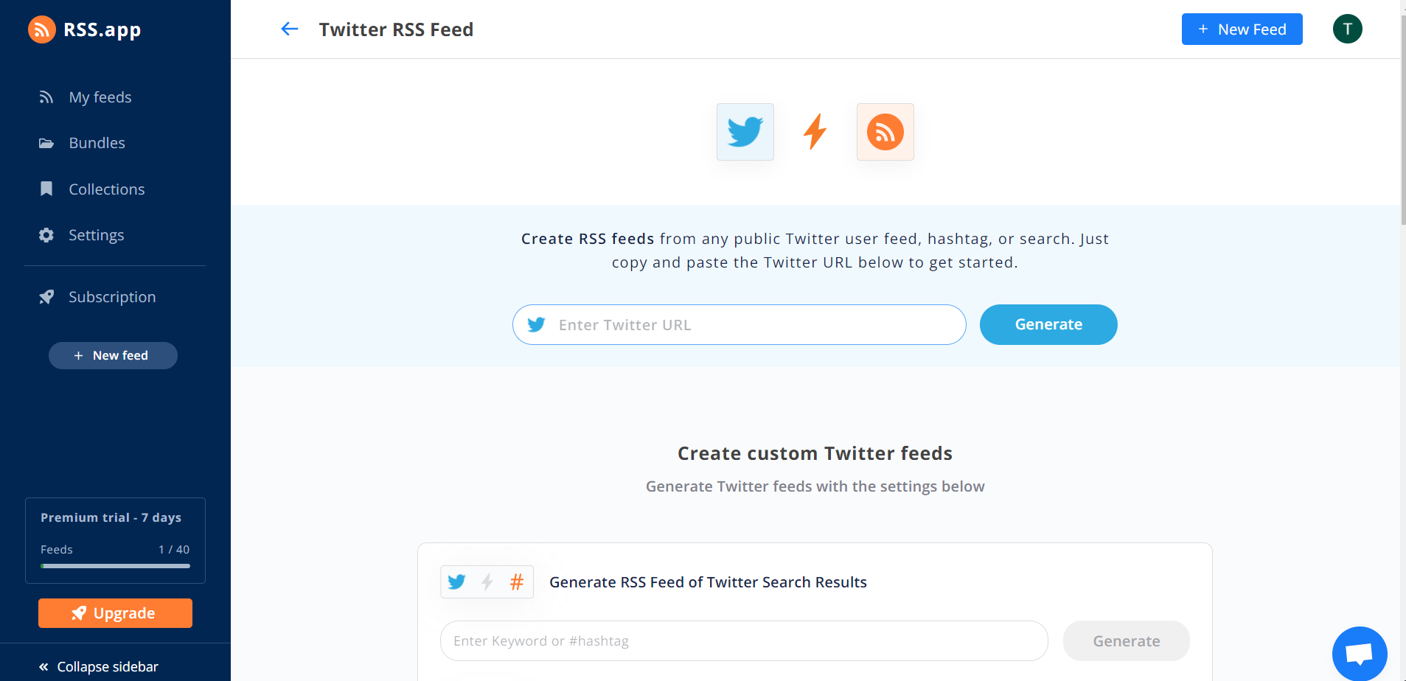Click the Generate RSS Feed of Twitter Search Results title
The height and width of the screenshot is (681, 1406).
click(x=708, y=582)
